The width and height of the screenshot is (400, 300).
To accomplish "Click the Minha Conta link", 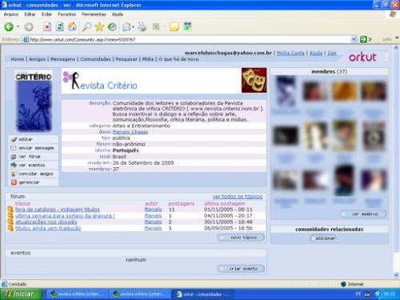I will coord(290,53).
